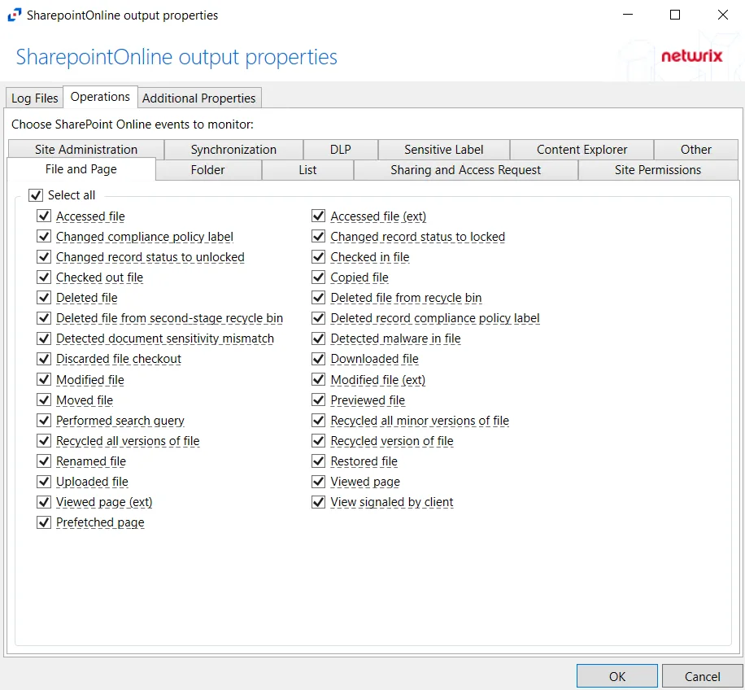
Task: Disable the Copied file event
Action: tap(318, 277)
